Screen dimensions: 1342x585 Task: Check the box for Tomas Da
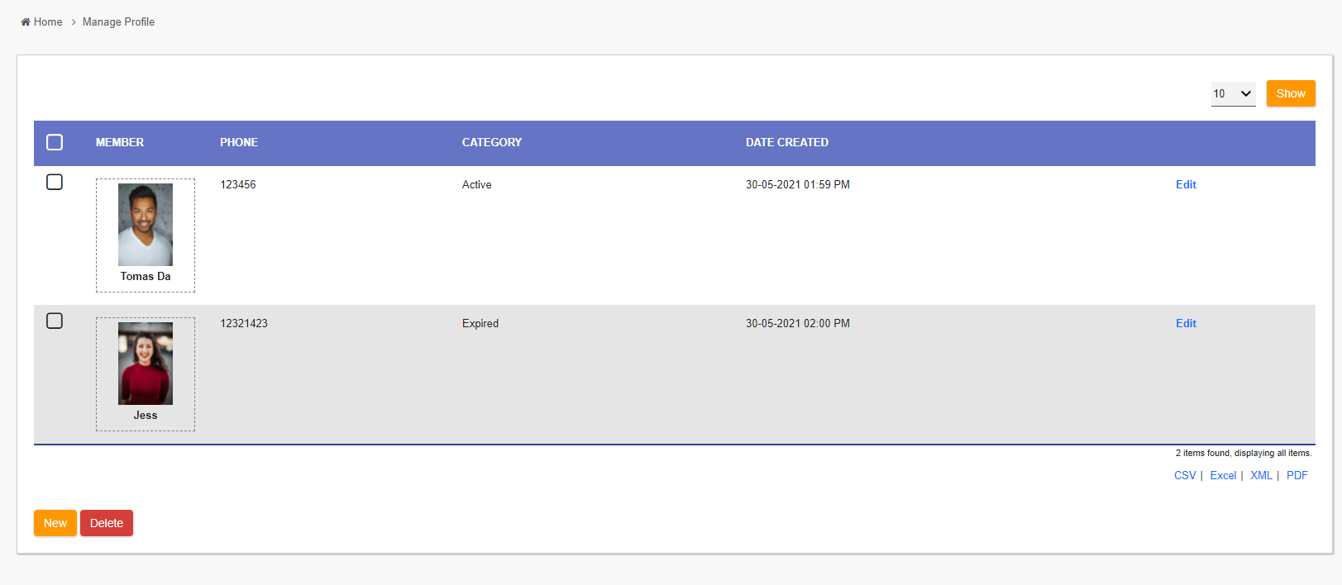[55, 182]
